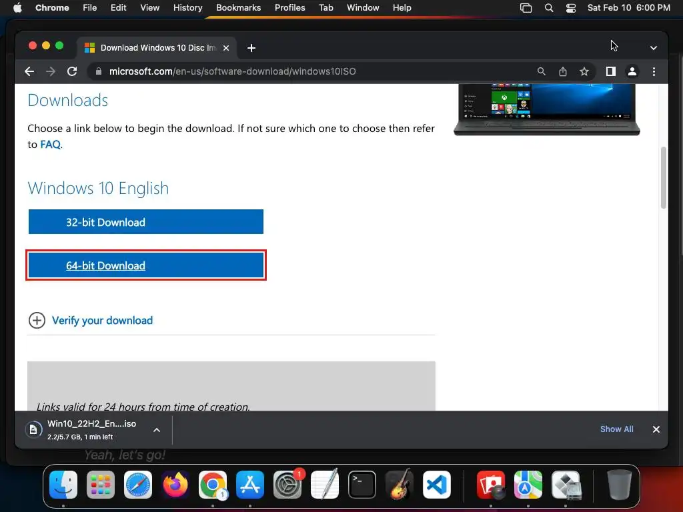
Task: Expand the iso download options chevron
Action: [x=157, y=430]
